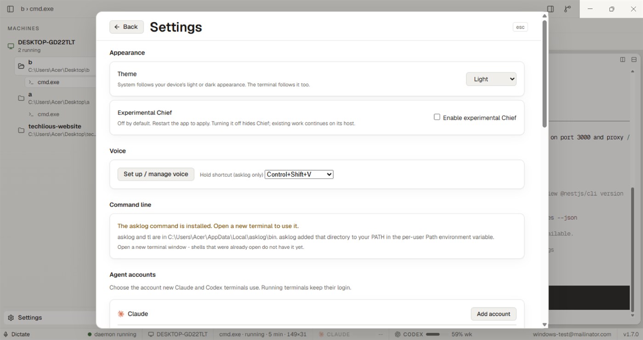The image size is (643, 340).
Task: Toggle the left sidebar panel icon
Action: point(11,9)
